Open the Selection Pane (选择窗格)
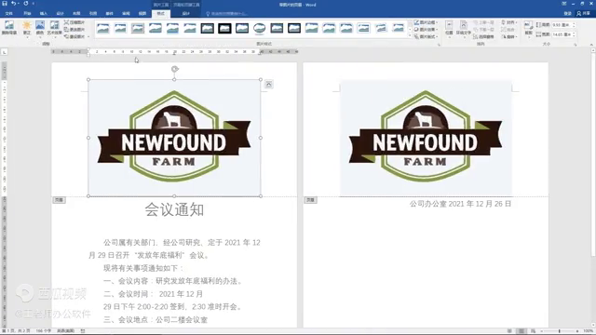The height and width of the screenshot is (335, 596). coord(483,37)
